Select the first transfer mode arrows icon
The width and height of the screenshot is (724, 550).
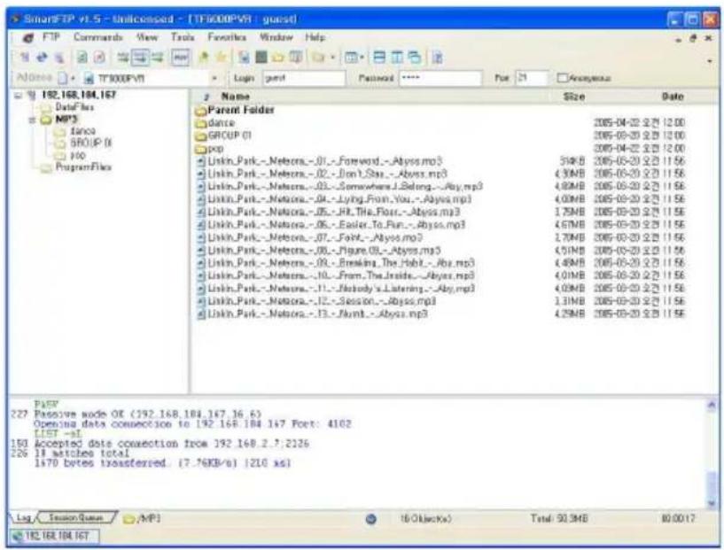[x=123, y=58]
